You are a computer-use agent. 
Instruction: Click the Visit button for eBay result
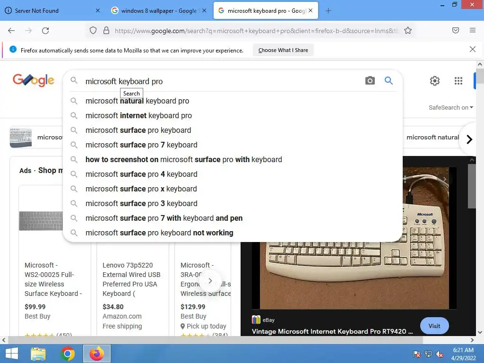[434, 326]
